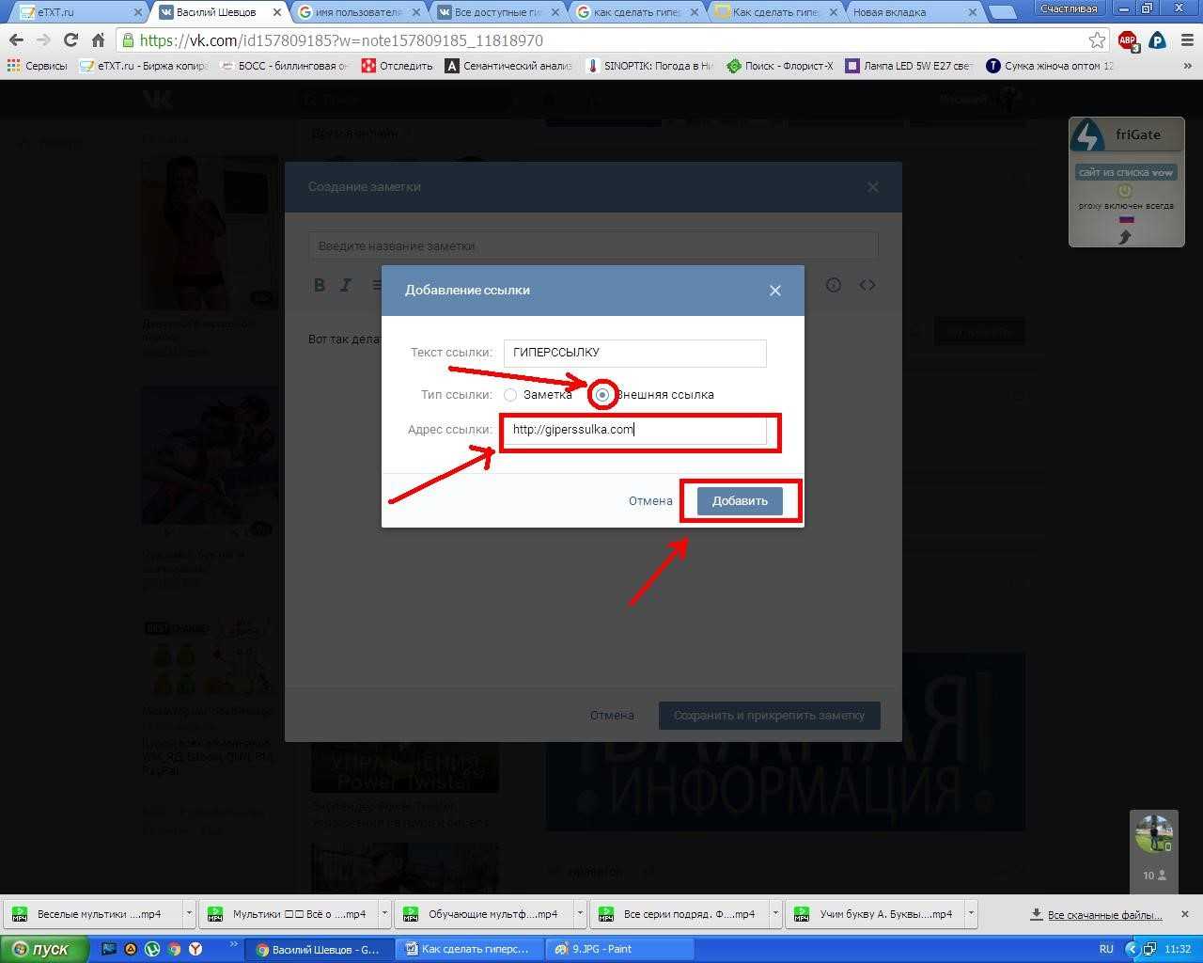Switch to the eTXT.ru browser tab
Screen dimensions: 1203x963
(x=73, y=12)
